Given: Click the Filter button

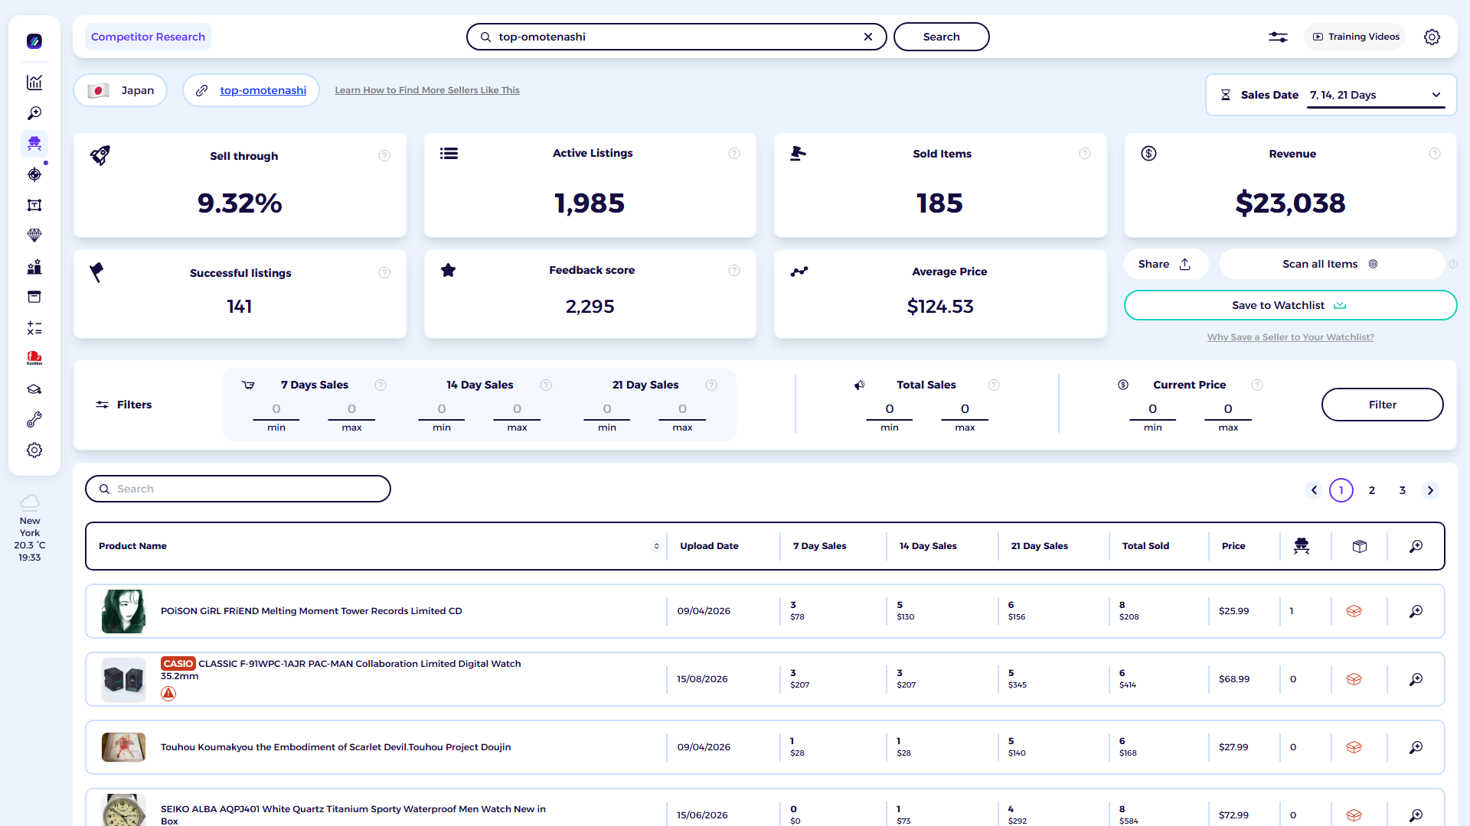Looking at the screenshot, I should 1382,405.
